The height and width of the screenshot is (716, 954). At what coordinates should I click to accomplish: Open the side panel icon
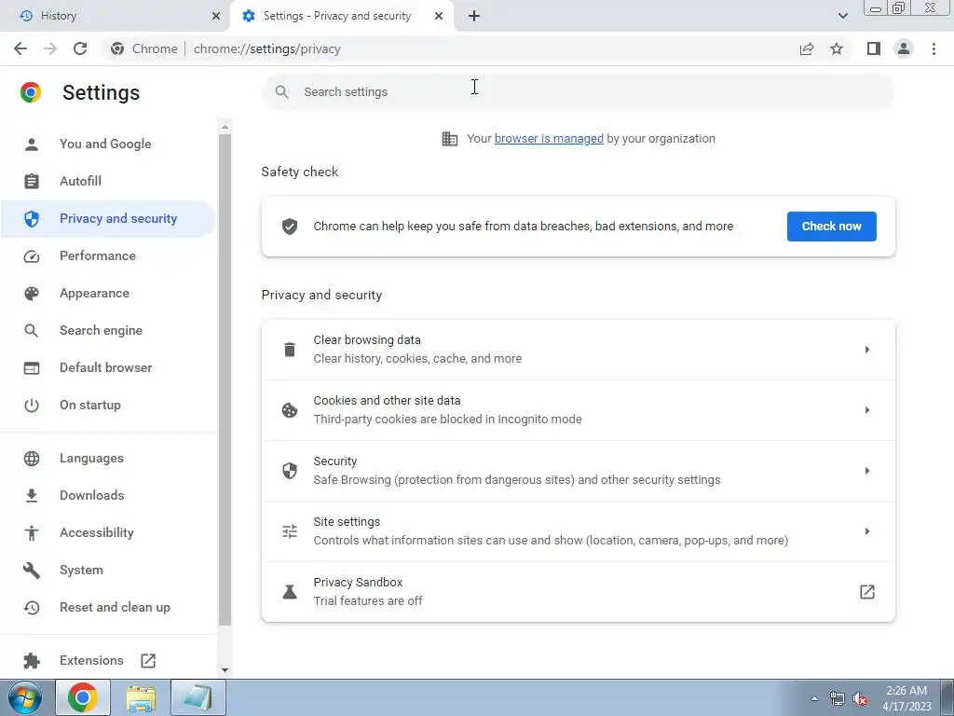[874, 48]
